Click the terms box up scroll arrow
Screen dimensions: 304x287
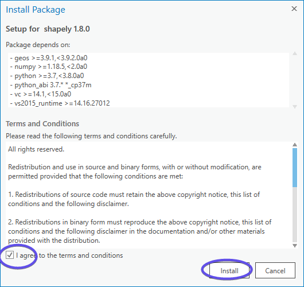coord(295,145)
